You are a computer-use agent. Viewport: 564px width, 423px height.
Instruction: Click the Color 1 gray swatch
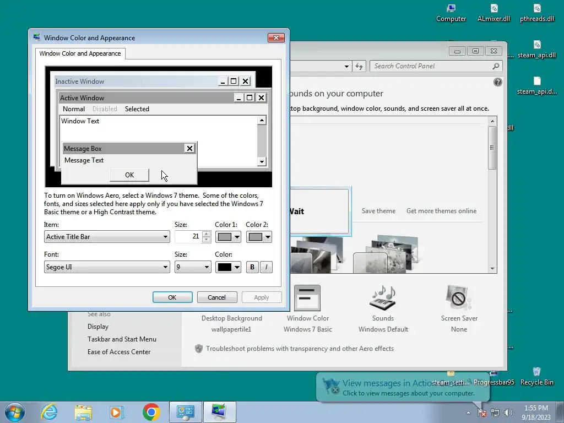225,237
